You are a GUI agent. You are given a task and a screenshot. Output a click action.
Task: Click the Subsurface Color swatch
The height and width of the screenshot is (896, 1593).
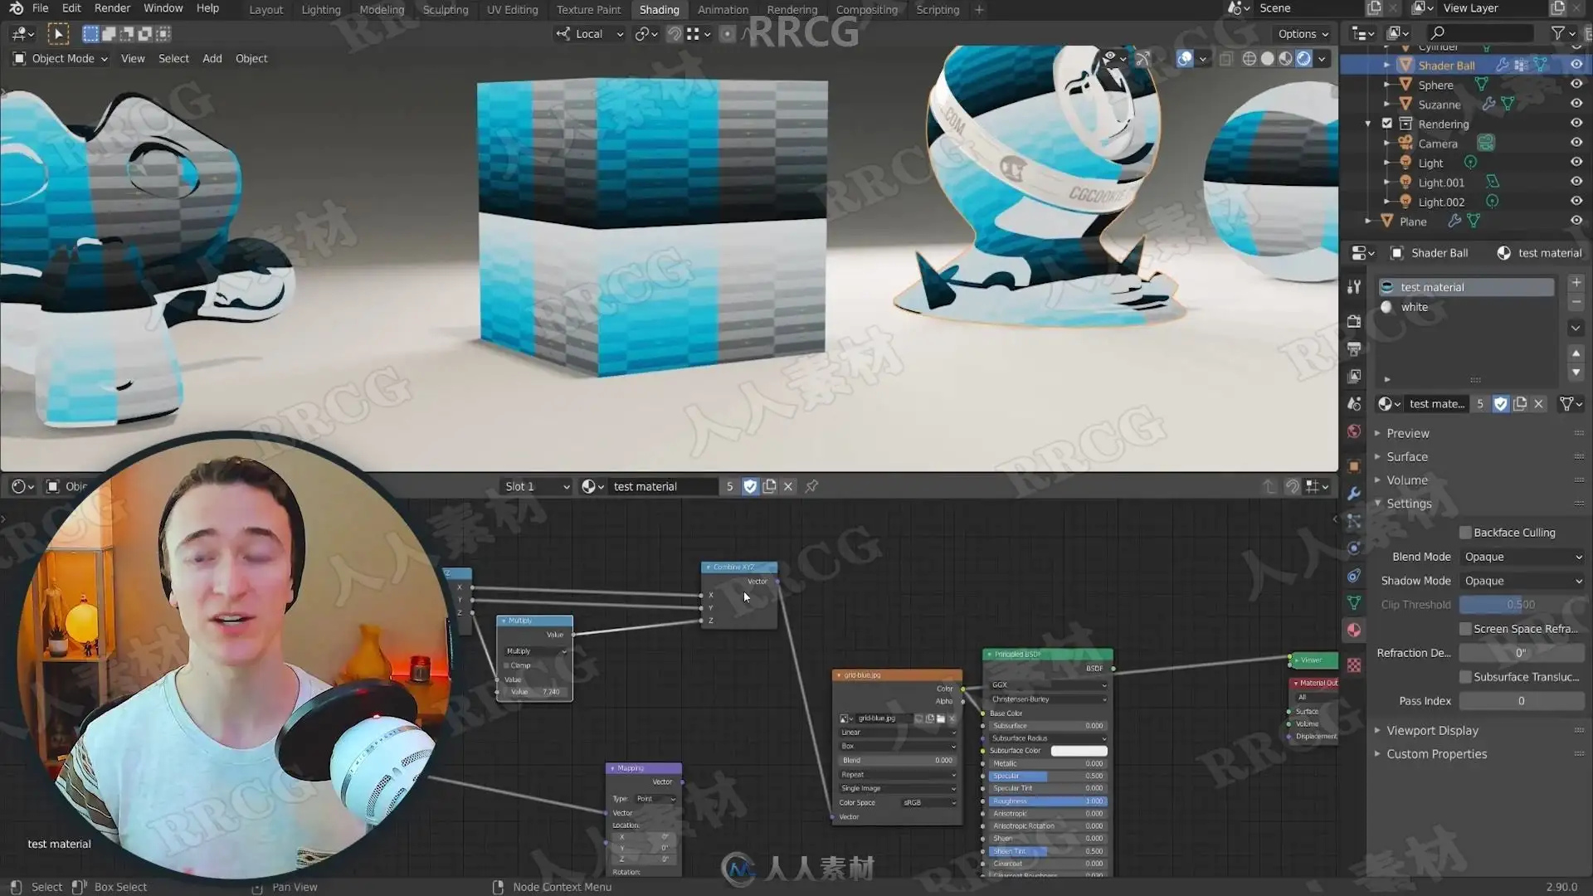tap(1079, 751)
